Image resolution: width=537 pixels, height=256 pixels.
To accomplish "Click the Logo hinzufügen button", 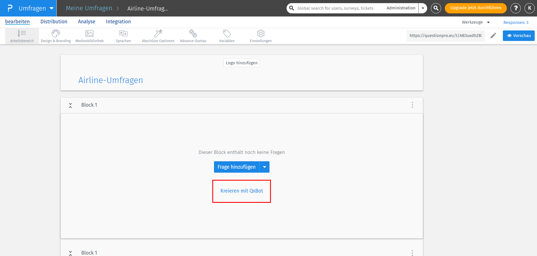I will tap(242, 63).
